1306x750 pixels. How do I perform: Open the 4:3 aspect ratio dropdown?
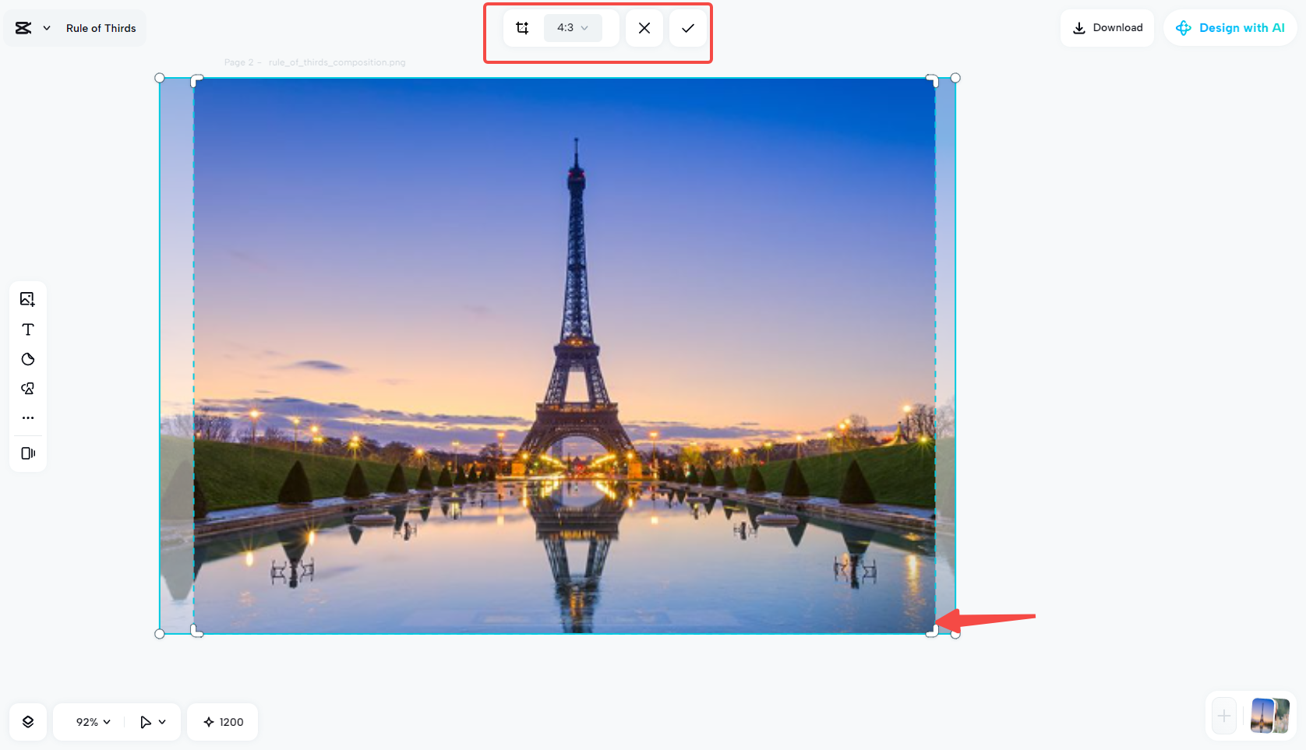tap(571, 27)
